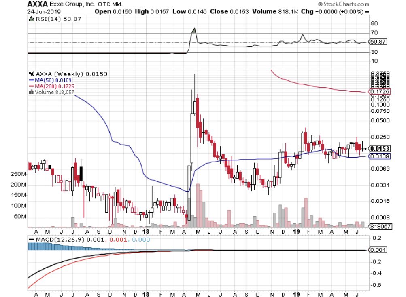Click the '18' year marker under MACD panel
The image size is (406, 297).
point(146,295)
